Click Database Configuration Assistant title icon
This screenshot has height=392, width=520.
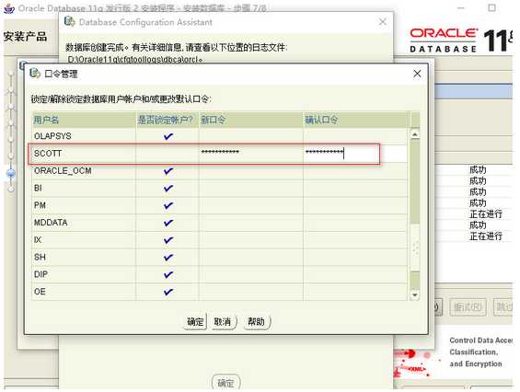[x=70, y=21]
